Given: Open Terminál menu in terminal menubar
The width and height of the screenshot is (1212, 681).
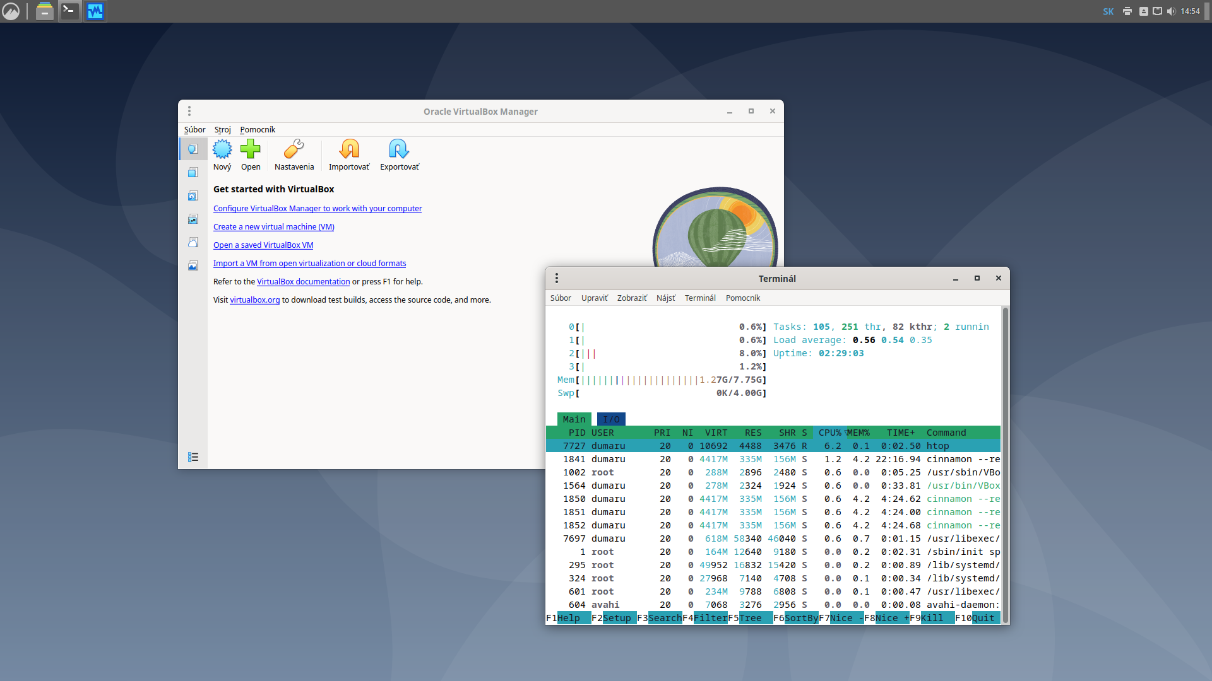Looking at the screenshot, I should [x=700, y=298].
